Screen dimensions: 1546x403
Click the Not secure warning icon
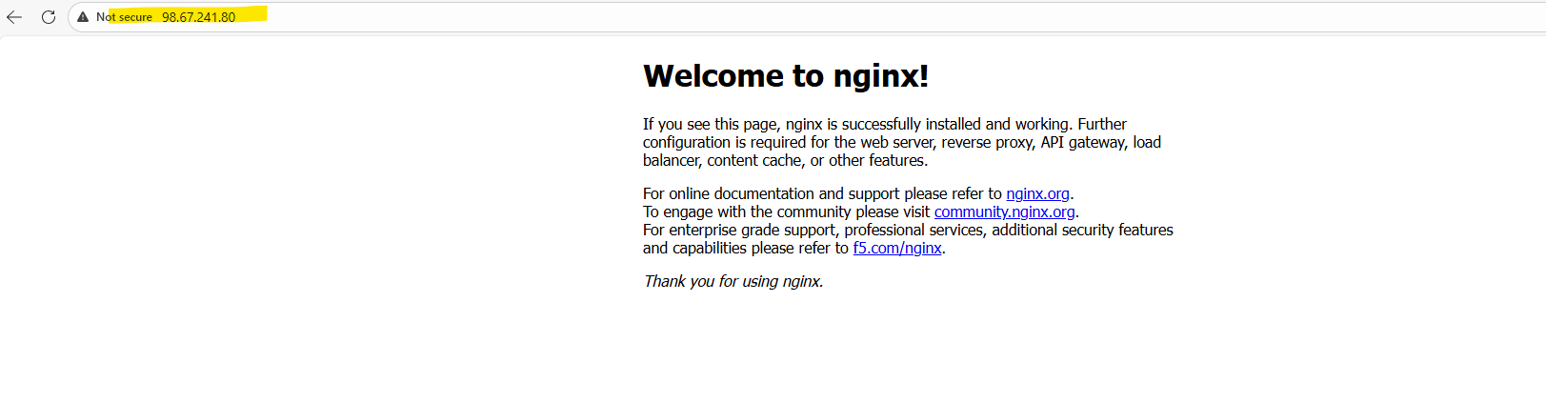pyautogui.click(x=83, y=17)
